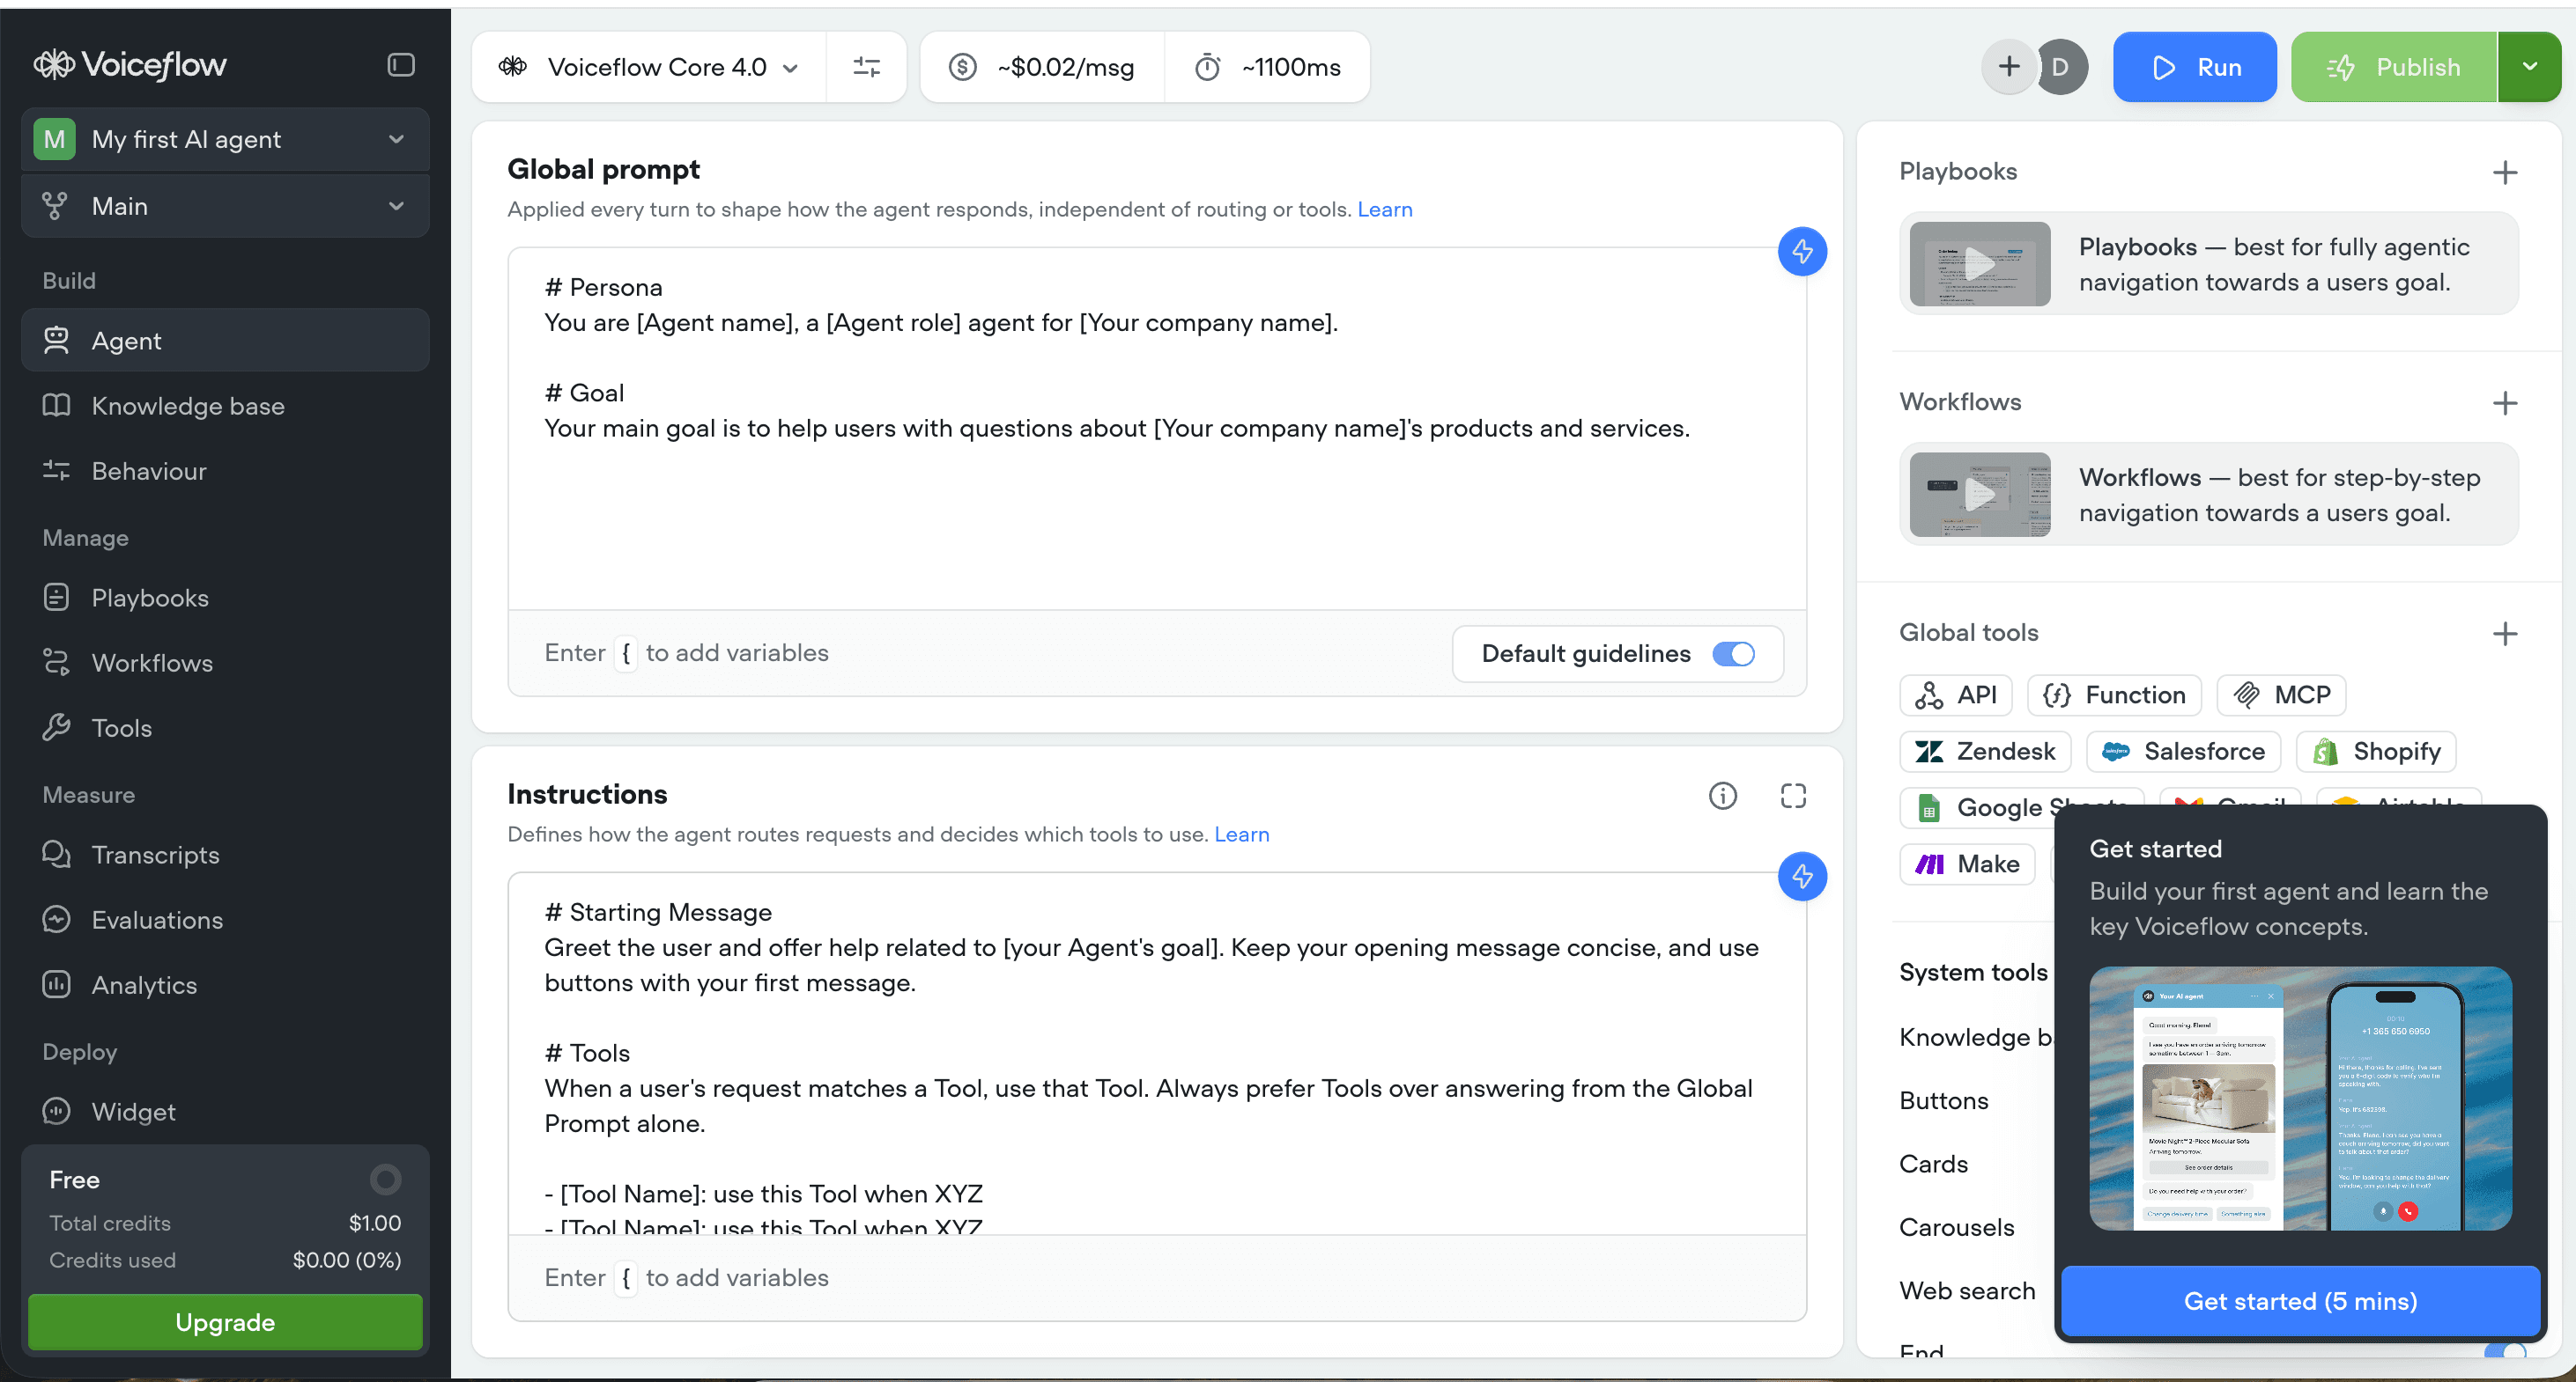This screenshot has width=2576, height=1382.
Task: Open Analytics page
Action: pos(225,984)
